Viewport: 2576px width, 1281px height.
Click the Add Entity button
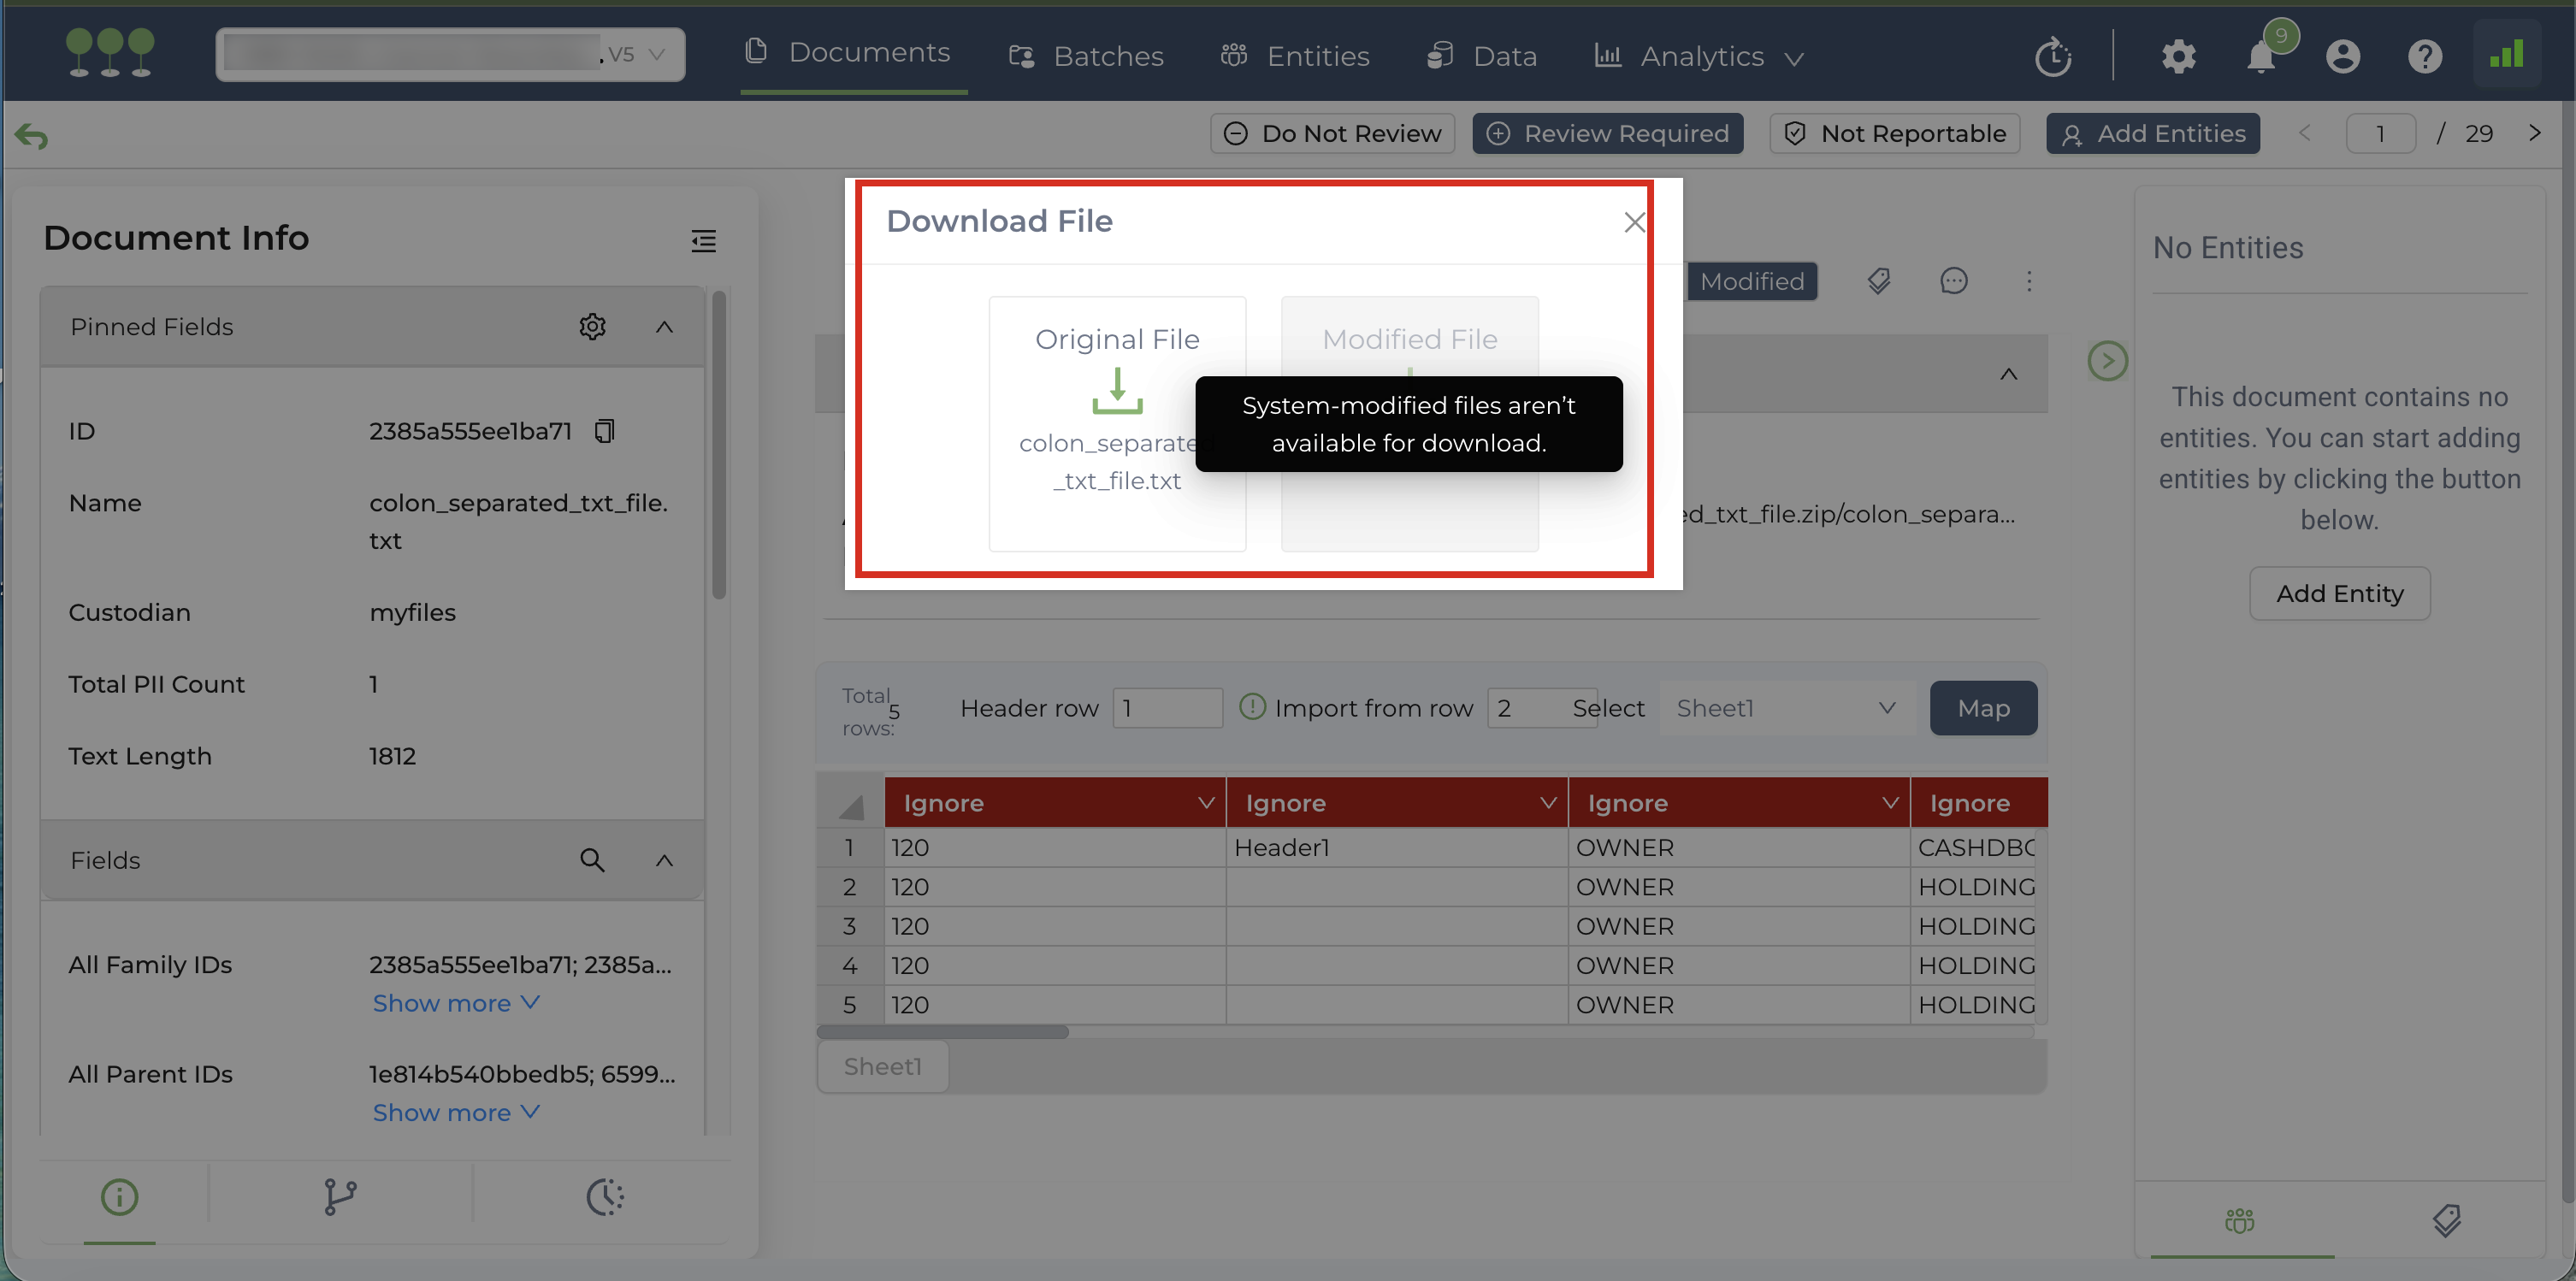(2338, 594)
